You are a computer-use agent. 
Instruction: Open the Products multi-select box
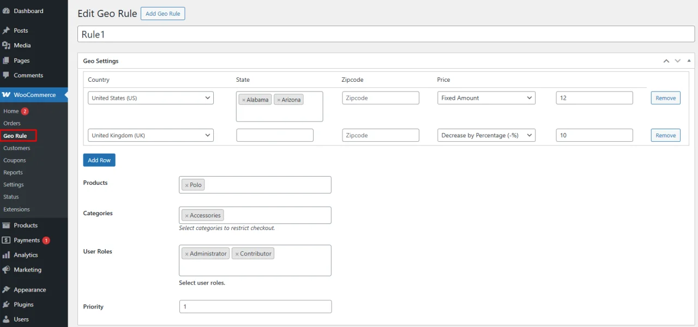pos(255,185)
